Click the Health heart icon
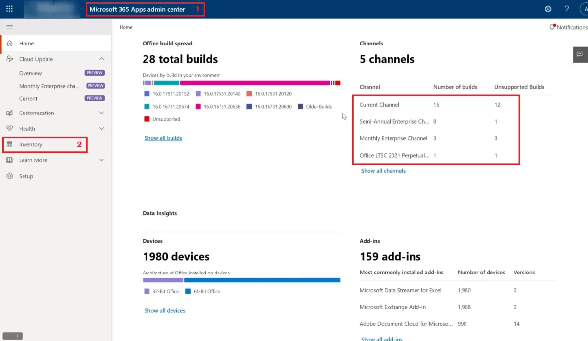The image size is (588, 341). (x=9, y=129)
